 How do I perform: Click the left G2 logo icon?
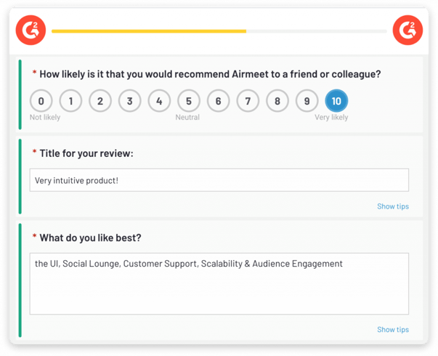coord(31,31)
